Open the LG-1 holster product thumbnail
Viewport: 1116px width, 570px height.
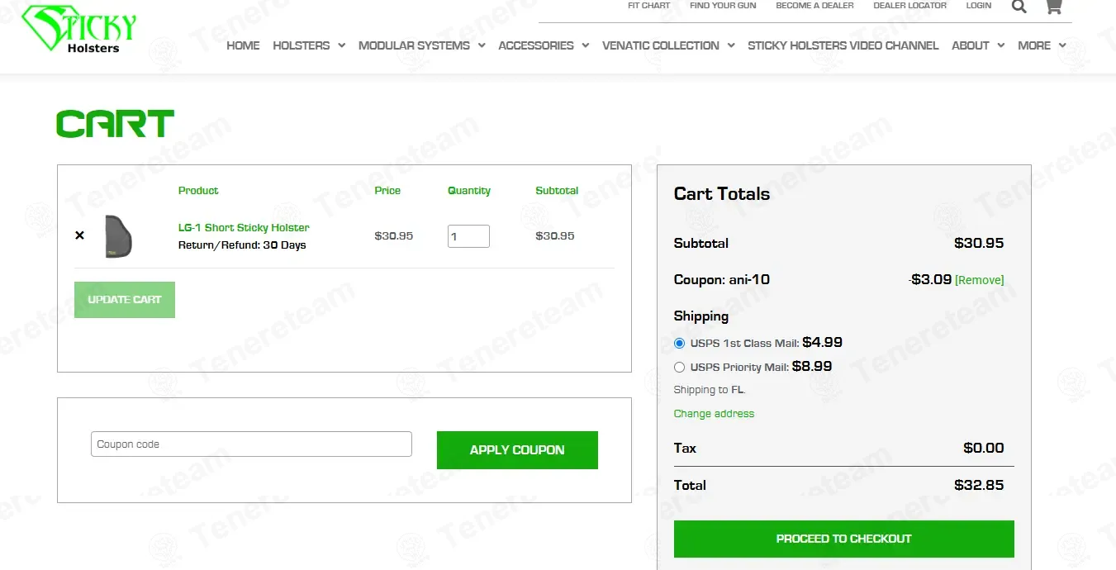119,236
